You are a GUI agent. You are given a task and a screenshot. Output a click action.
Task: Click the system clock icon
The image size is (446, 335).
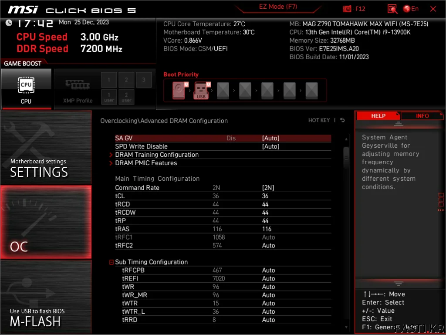9,23
